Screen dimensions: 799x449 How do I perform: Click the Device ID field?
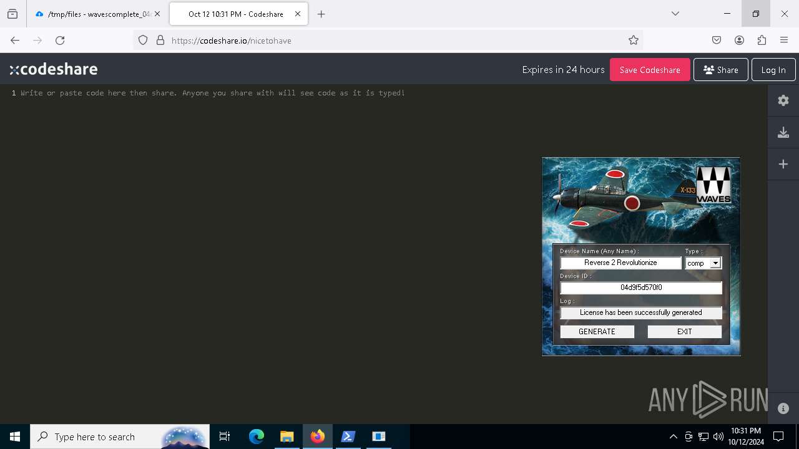pyautogui.click(x=641, y=288)
